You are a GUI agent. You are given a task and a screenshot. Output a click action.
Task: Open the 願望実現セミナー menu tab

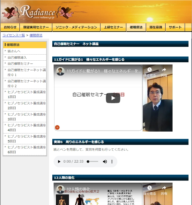coord(36,27)
